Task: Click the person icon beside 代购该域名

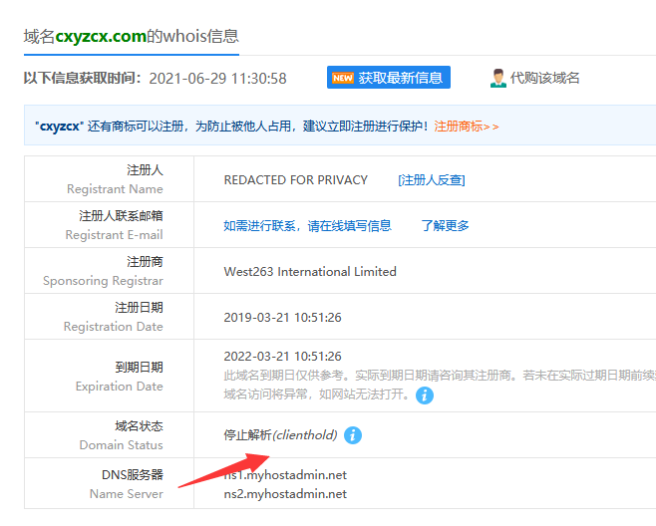Action: click(497, 78)
